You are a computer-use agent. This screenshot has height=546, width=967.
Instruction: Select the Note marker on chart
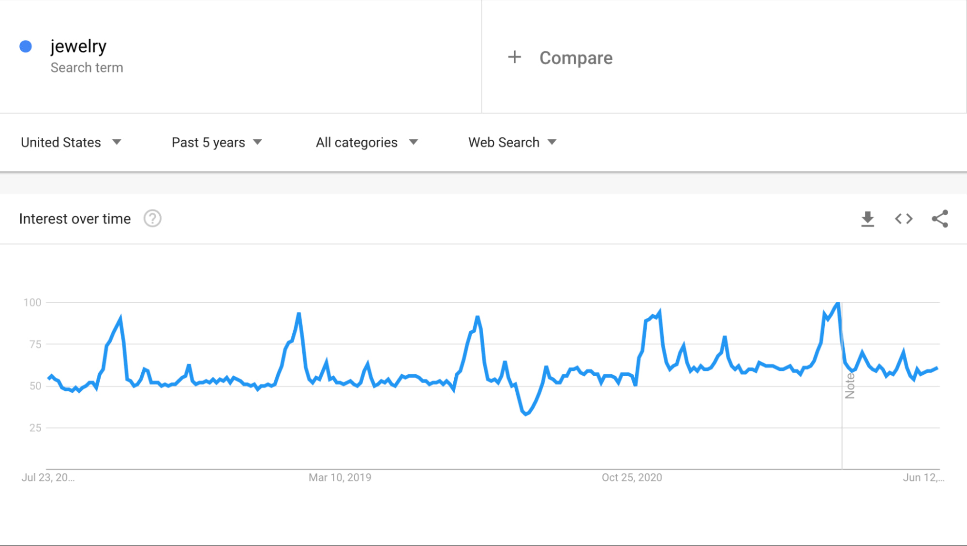coord(849,385)
